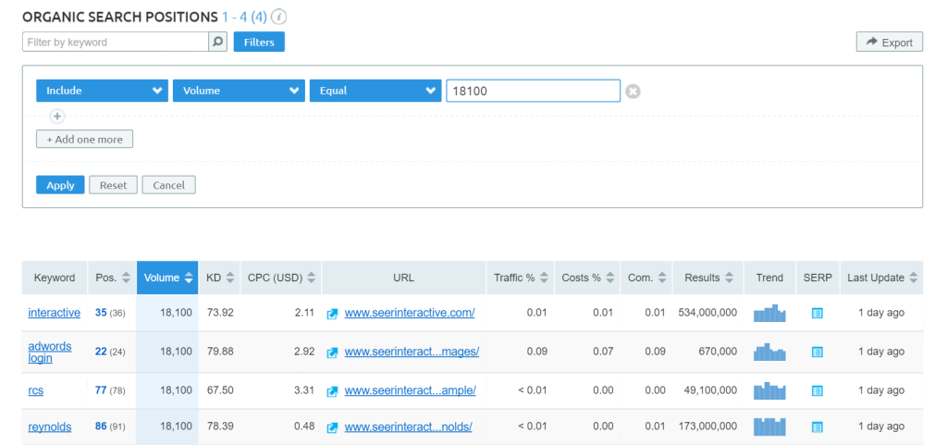This screenshot has width=947, height=445.
Task: Remove the filter row with the X icon
Action: (x=633, y=91)
